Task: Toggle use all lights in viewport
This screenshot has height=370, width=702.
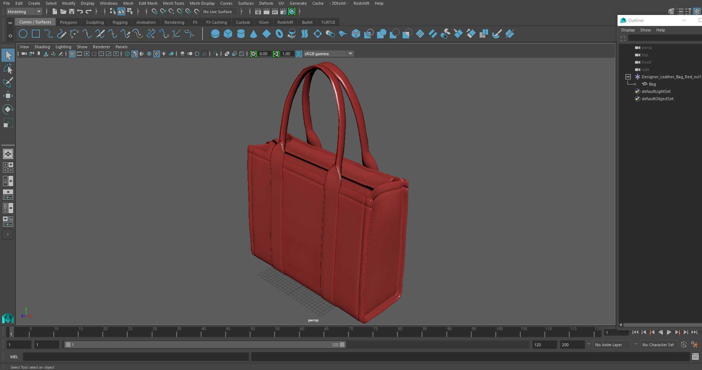Action: coord(164,54)
